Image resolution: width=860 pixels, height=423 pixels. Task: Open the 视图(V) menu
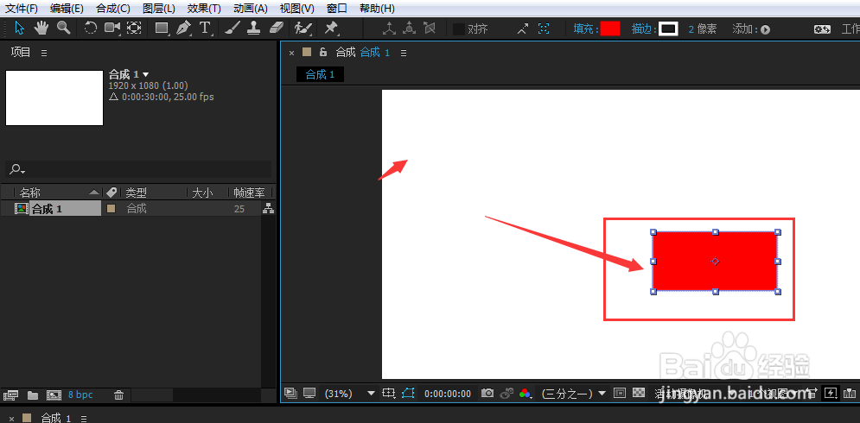coord(296,9)
